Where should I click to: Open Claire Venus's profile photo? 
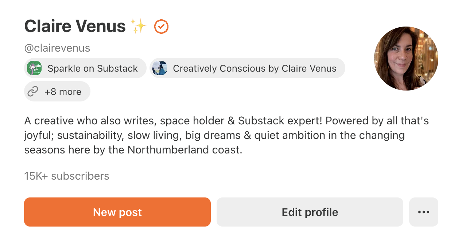(x=406, y=58)
